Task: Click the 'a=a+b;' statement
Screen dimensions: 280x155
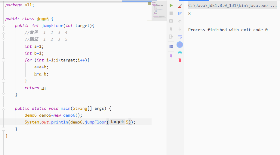Action: coord(41,67)
